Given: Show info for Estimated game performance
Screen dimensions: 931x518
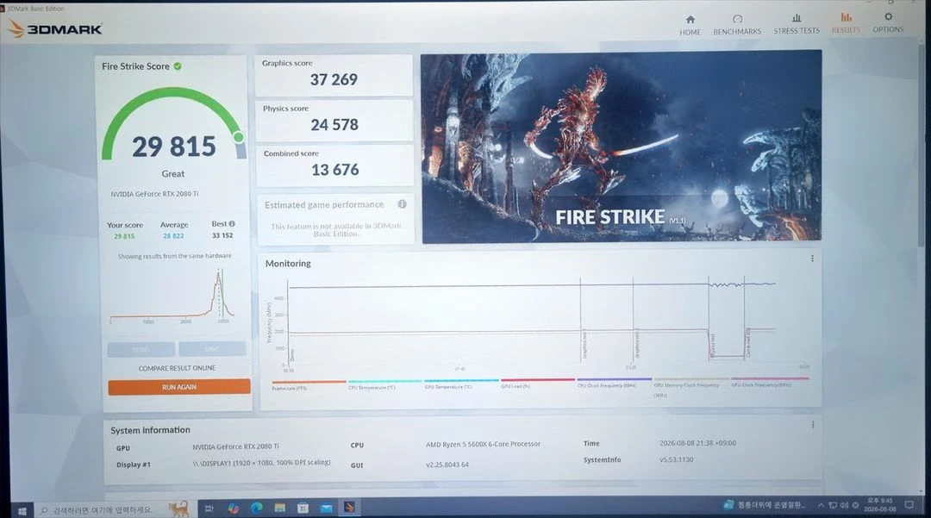Looking at the screenshot, I should (x=402, y=204).
